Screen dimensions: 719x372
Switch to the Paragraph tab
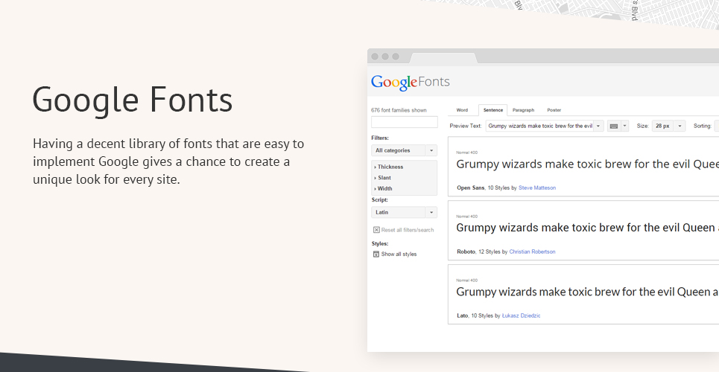523,110
